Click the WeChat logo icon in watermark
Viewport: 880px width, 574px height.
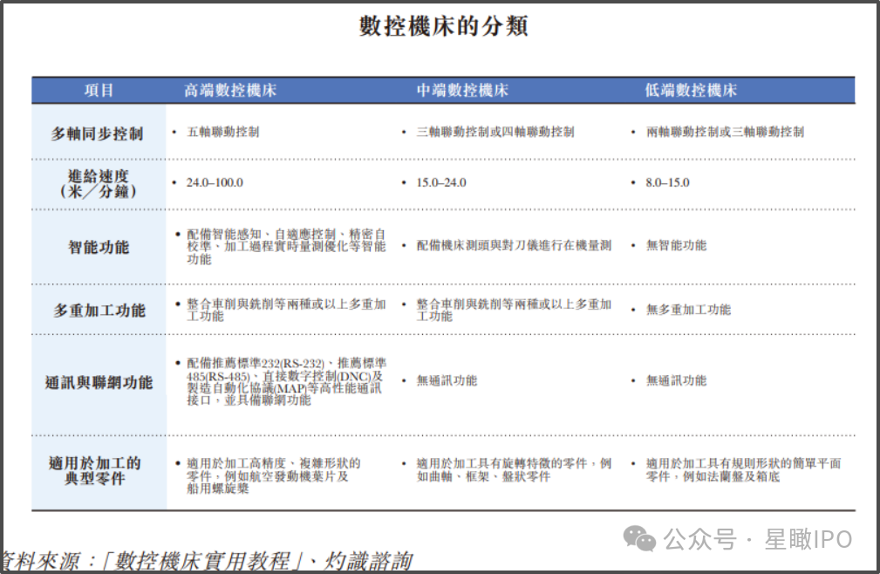[x=639, y=538]
